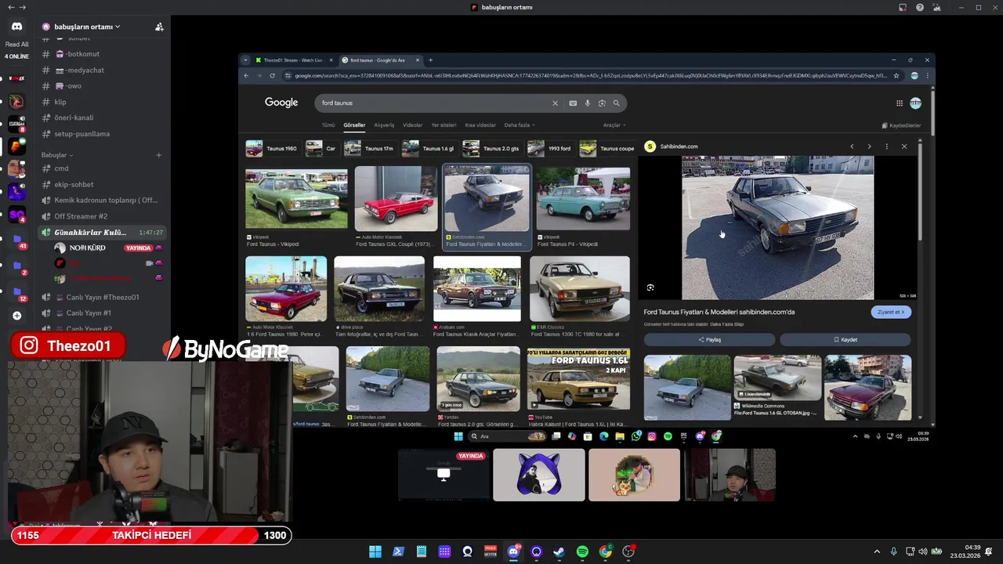The height and width of the screenshot is (564, 1003).
Task: Create channel in Babuşlar category
Action: [158, 155]
